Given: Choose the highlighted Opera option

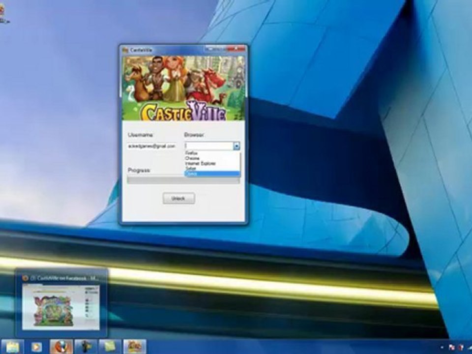Looking at the screenshot, I should tap(212, 174).
